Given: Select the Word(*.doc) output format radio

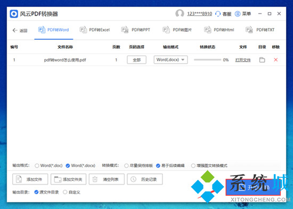Looking at the screenshot, I should [37, 166].
